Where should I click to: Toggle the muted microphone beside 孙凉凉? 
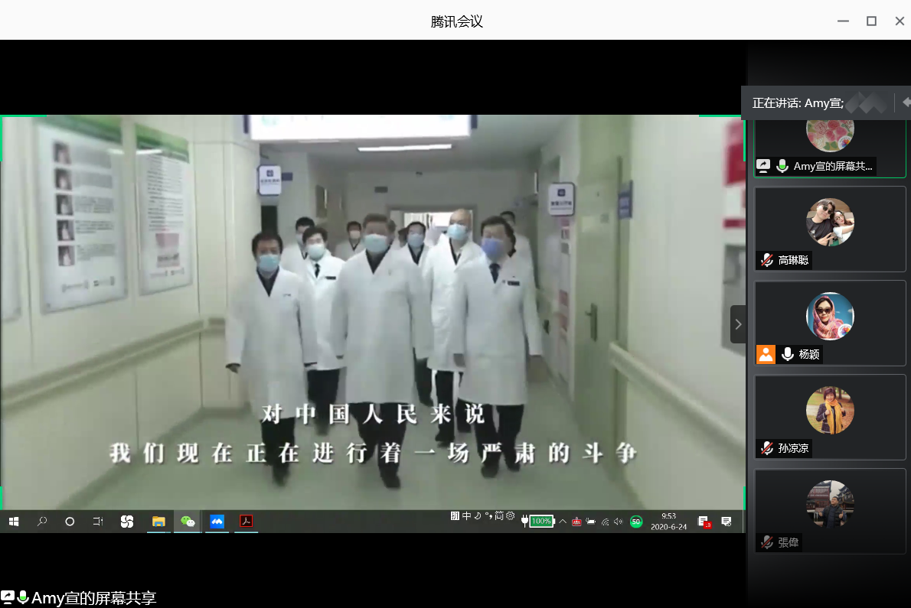[767, 448]
